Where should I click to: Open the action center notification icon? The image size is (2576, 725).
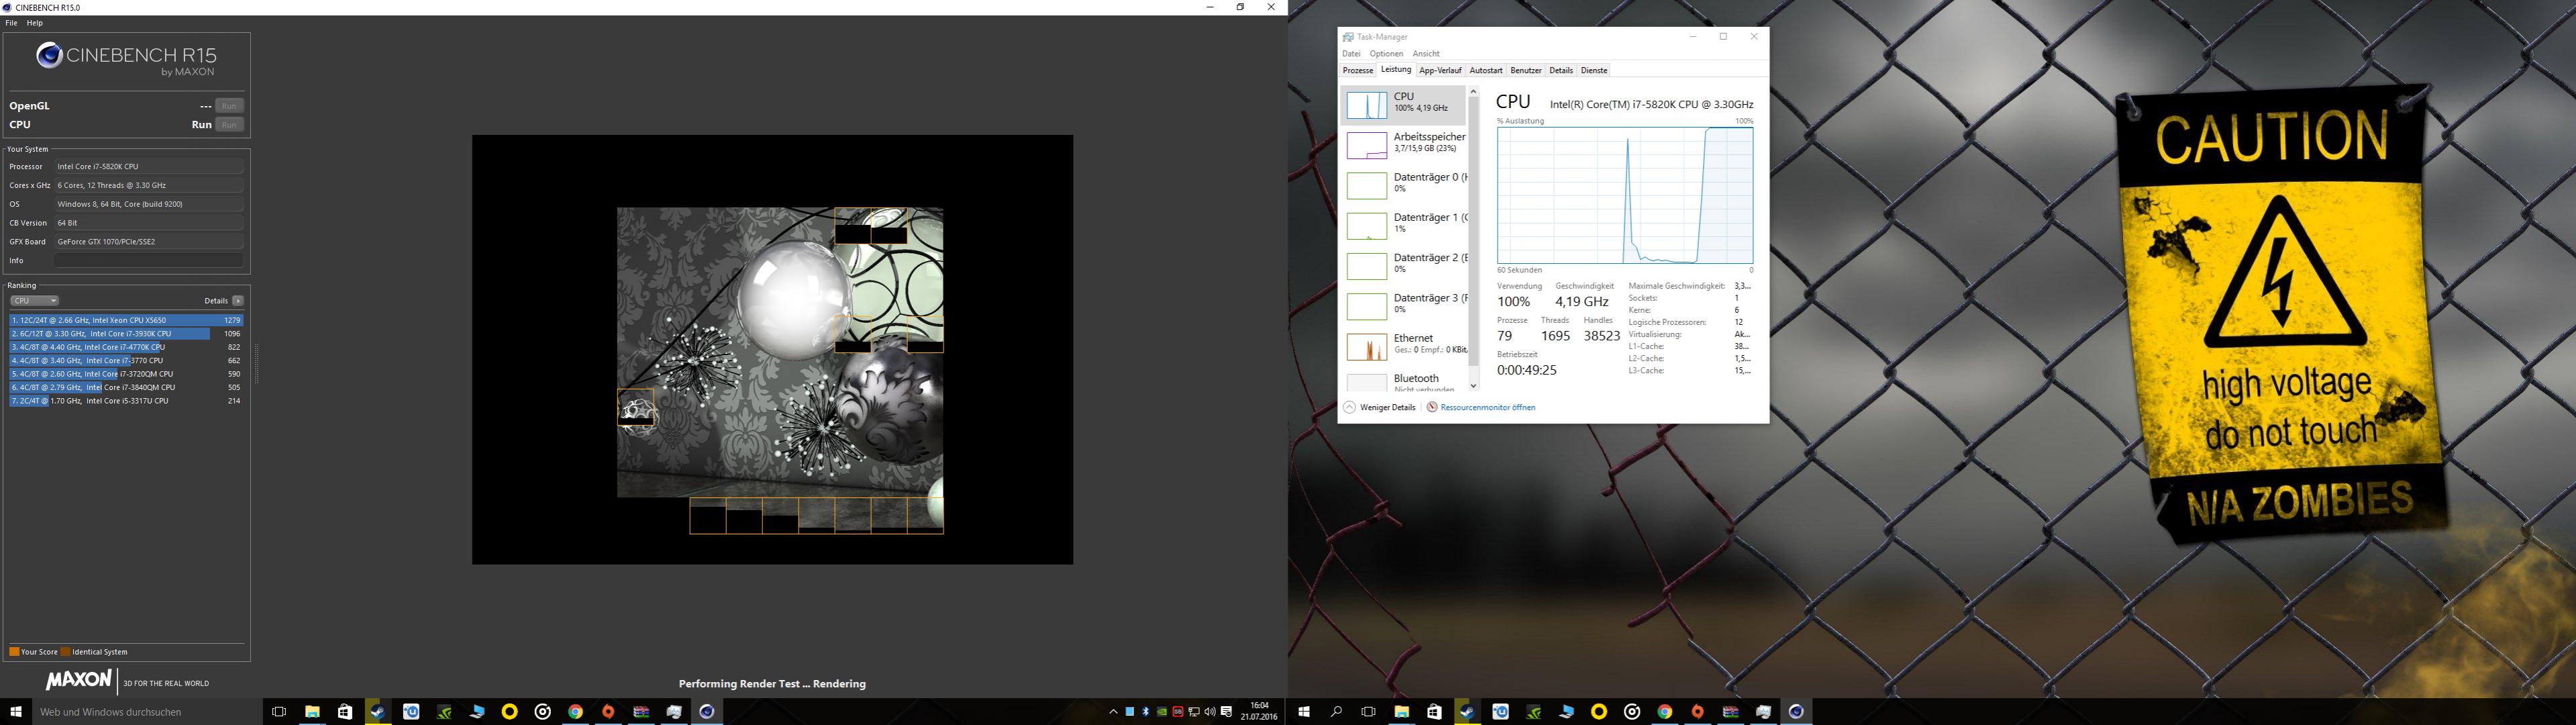[1227, 712]
